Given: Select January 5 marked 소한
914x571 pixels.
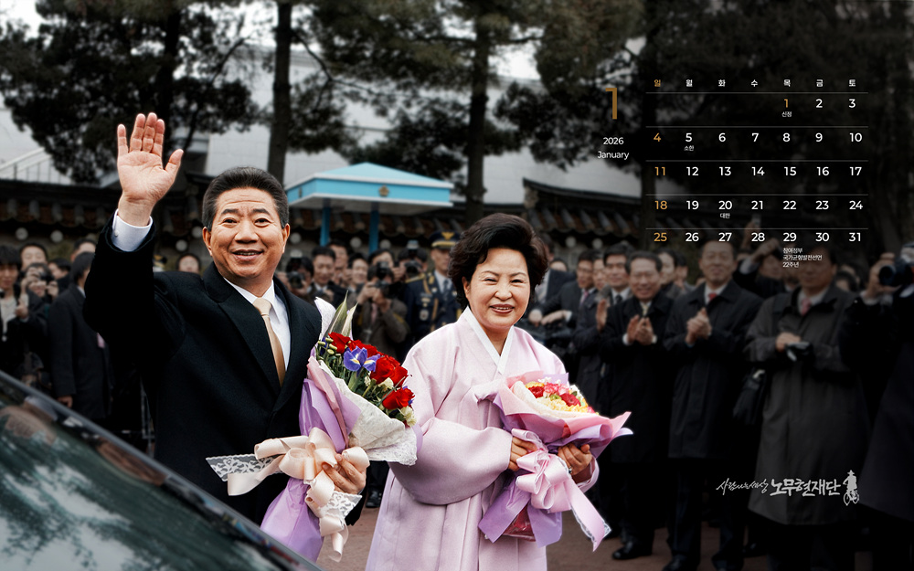Looking at the screenshot, I should [689, 138].
